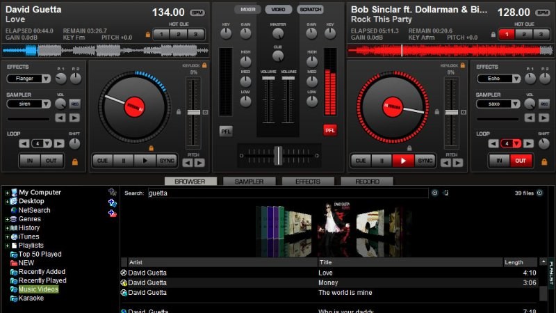This screenshot has width=556, height=313.
Task: Pause the left deck
Action: 124,161
